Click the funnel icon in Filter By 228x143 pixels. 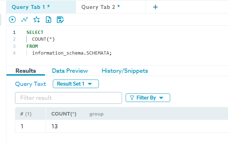tap(132, 98)
